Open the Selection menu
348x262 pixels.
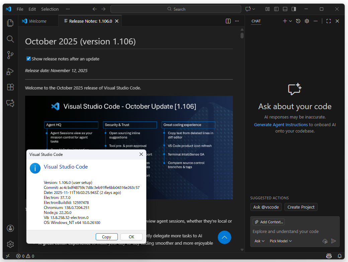pos(50,9)
